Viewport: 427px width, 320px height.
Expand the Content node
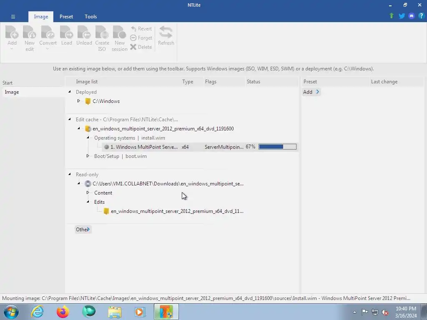coord(88,192)
